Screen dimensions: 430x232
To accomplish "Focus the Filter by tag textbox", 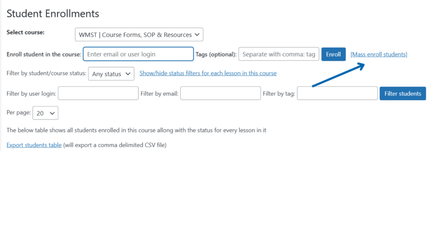I will (337, 94).
